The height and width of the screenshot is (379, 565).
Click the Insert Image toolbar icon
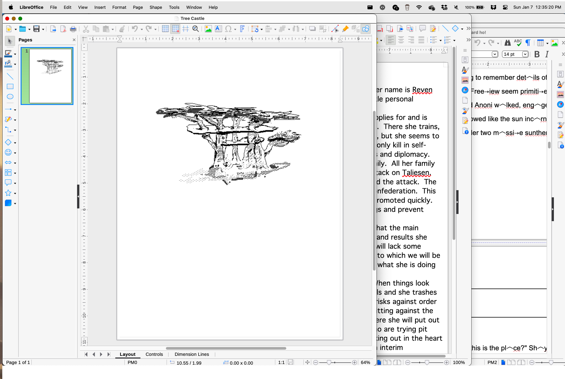pos(208,29)
